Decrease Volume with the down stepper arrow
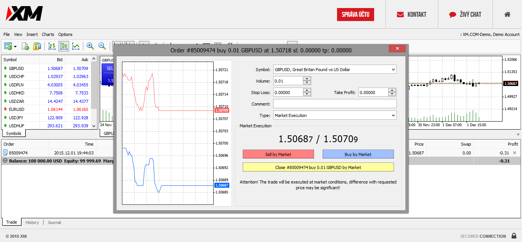 coord(307,83)
